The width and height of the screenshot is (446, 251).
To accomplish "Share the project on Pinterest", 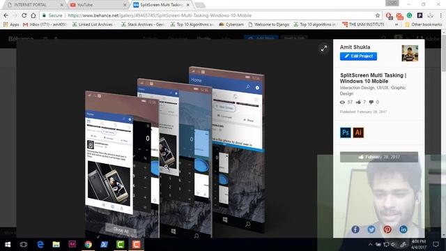I will point(387,229).
